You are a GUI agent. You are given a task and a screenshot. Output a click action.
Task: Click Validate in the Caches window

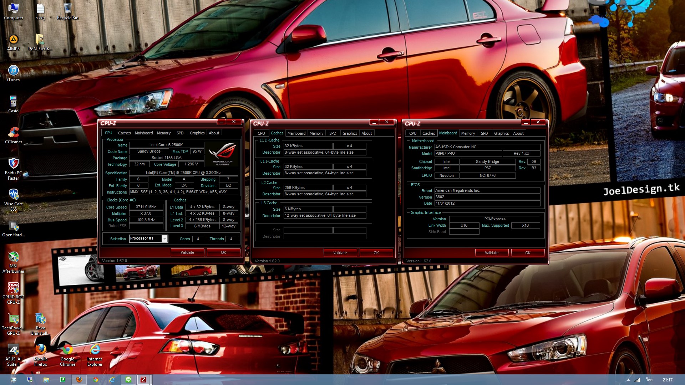pos(340,253)
